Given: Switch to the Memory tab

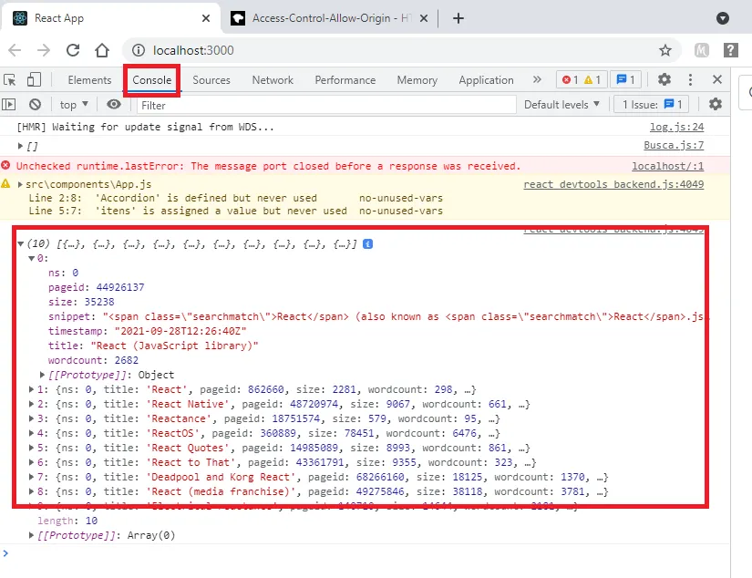Looking at the screenshot, I should [417, 80].
